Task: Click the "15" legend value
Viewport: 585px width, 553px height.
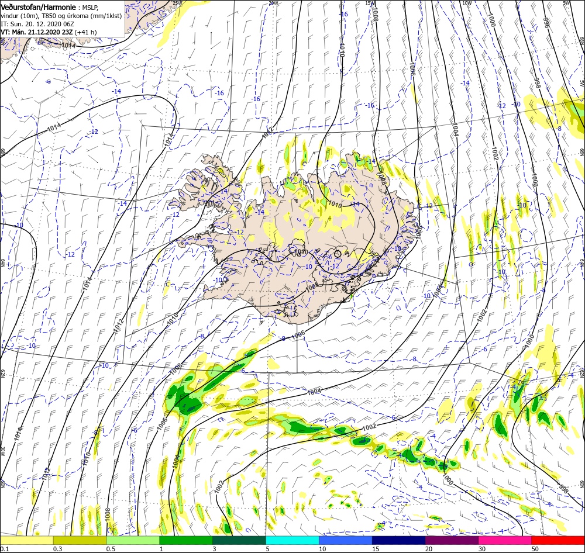Action: pyautogui.click(x=376, y=549)
